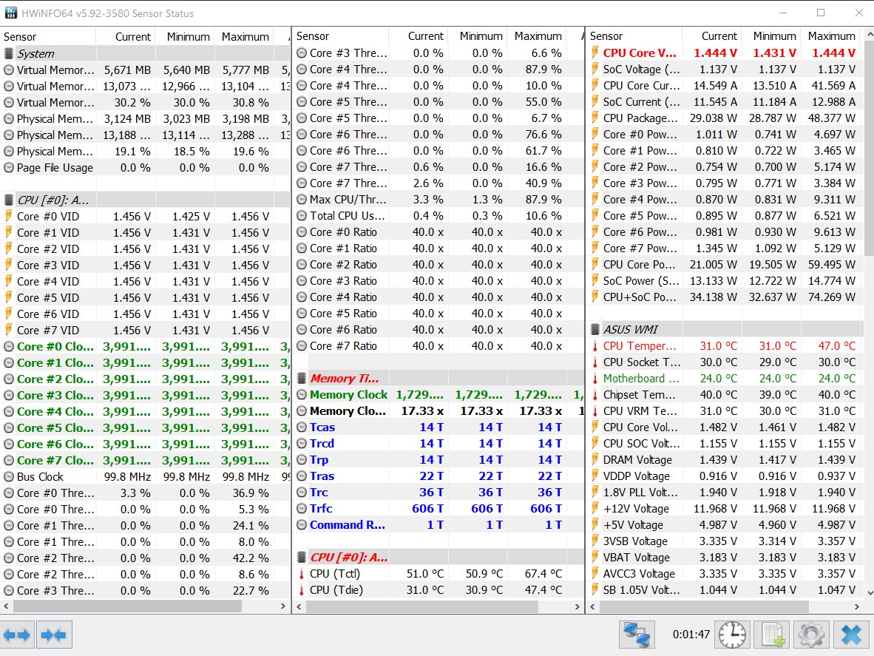Reset min/max values with clock icon
The height and width of the screenshot is (656, 874).
tap(733, 635)
